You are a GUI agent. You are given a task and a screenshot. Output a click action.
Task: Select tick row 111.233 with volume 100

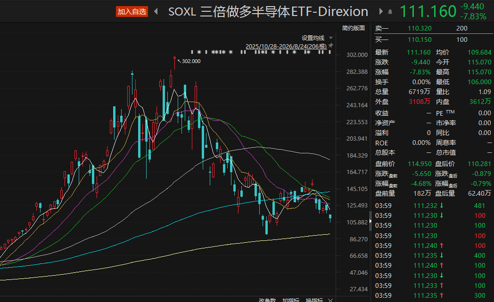click(x=433, y=286)
